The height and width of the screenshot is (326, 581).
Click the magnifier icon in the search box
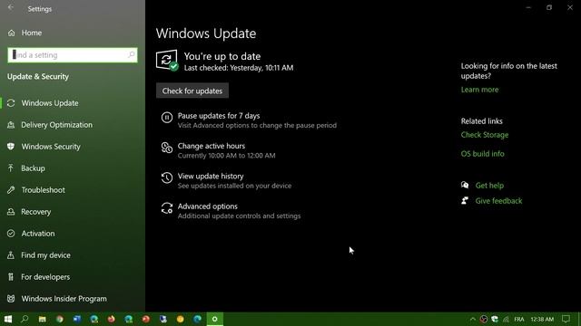(x=131, y=55)
